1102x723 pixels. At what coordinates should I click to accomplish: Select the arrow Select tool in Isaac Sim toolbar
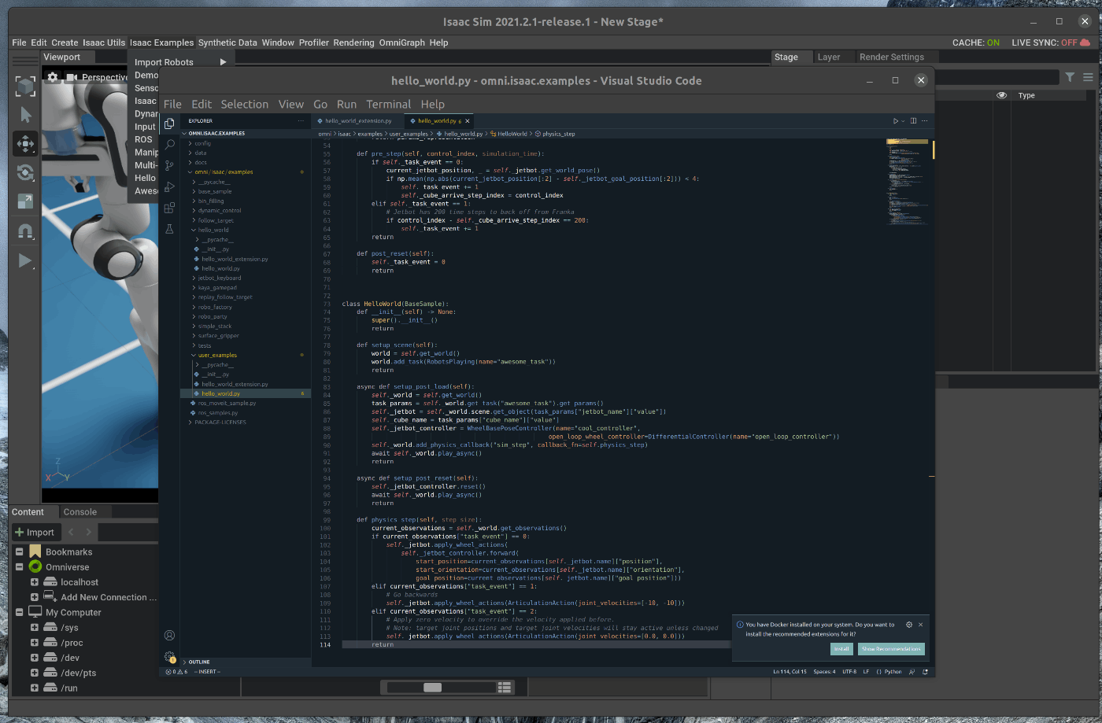[25, 115]
